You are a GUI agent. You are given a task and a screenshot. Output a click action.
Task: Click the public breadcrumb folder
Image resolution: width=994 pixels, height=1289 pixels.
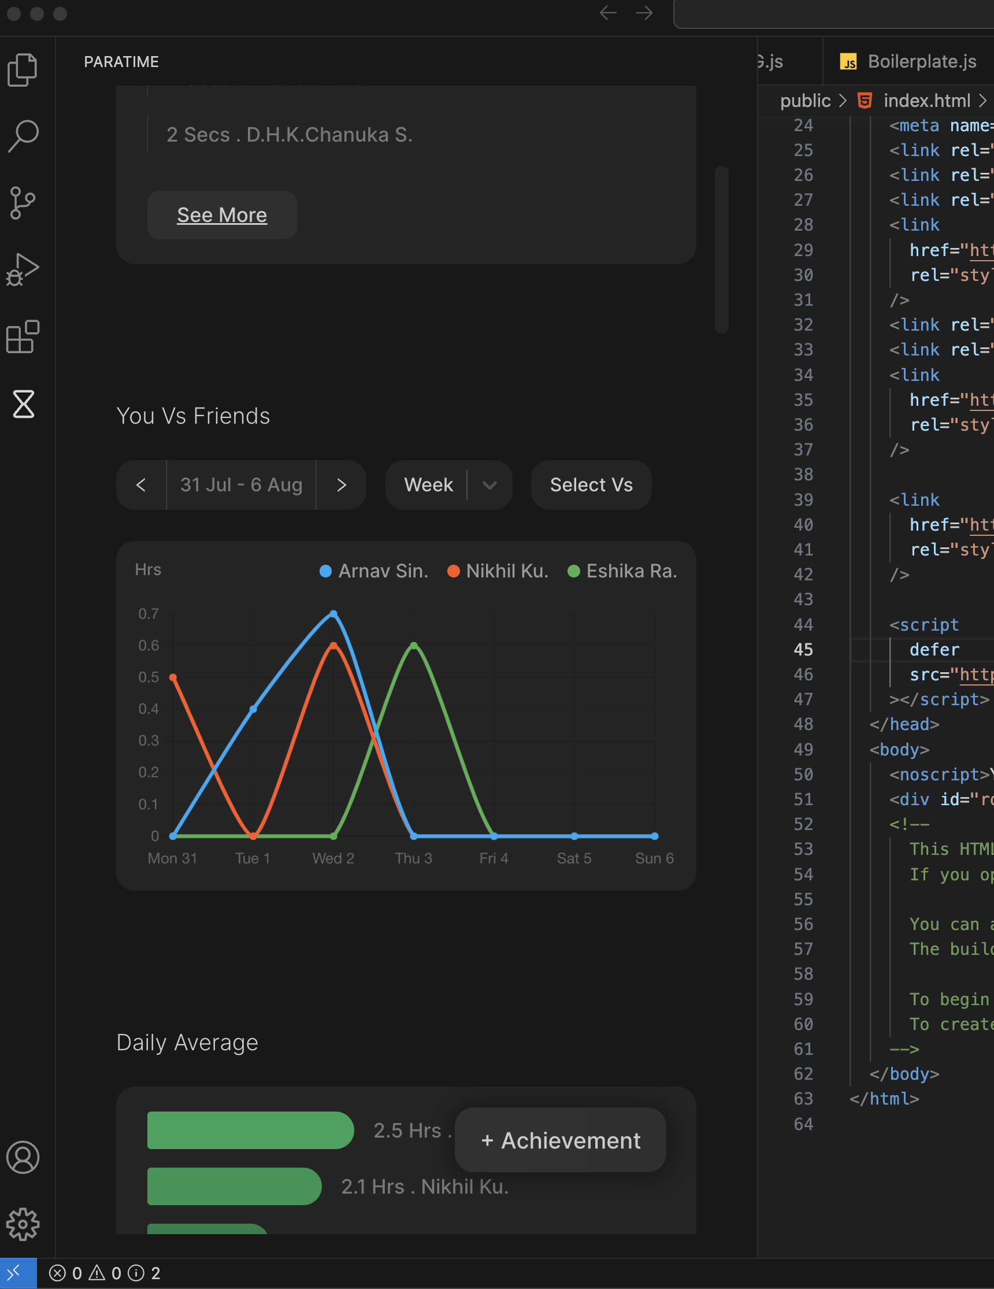[x=805, y=101]
